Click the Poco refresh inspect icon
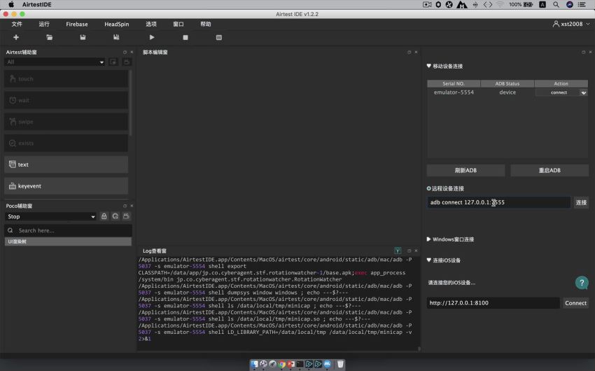The width and height of the screenshot is (595, 371). (x=115, y=216)
